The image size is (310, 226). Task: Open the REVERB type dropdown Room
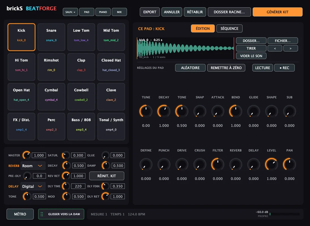33,166
